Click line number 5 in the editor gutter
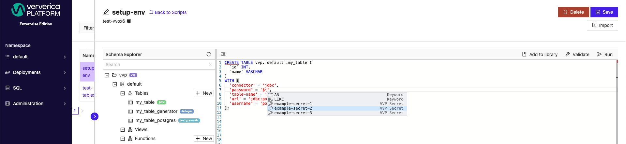The height and width of the screenshot is (144, 626). point(220,81)
